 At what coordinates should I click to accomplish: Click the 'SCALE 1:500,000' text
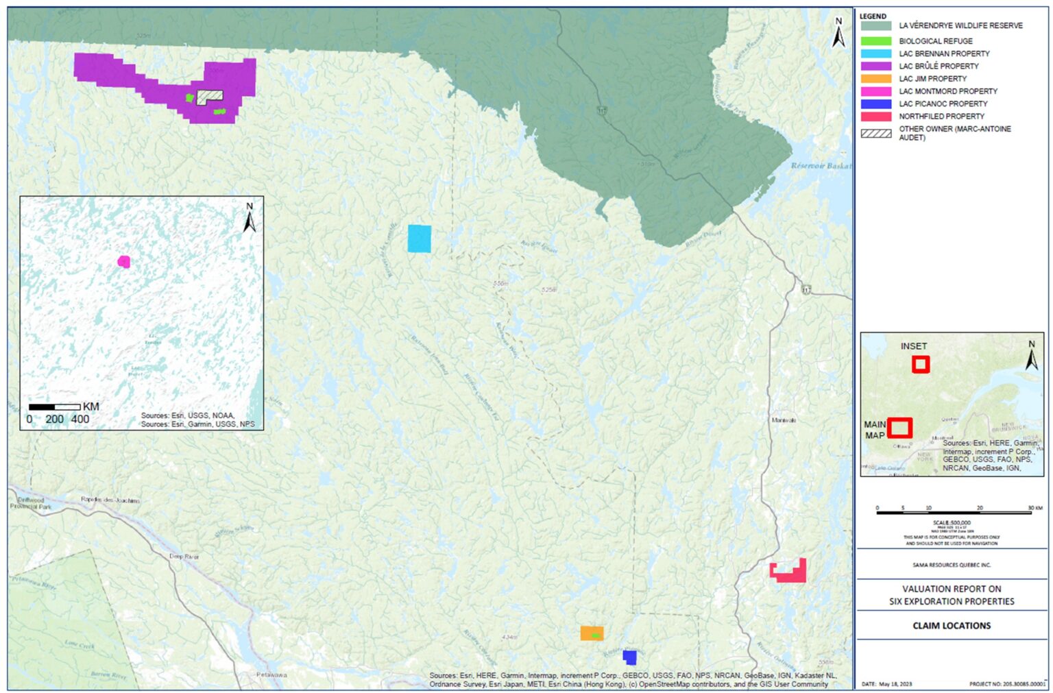pos(952,523)
